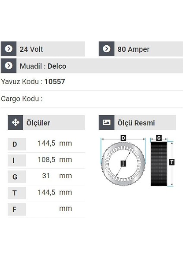
Task: Select the 24 Volt specification bar
Action: tap(43, 49)
